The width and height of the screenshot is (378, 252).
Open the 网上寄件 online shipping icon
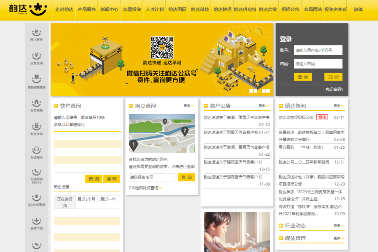37,35
